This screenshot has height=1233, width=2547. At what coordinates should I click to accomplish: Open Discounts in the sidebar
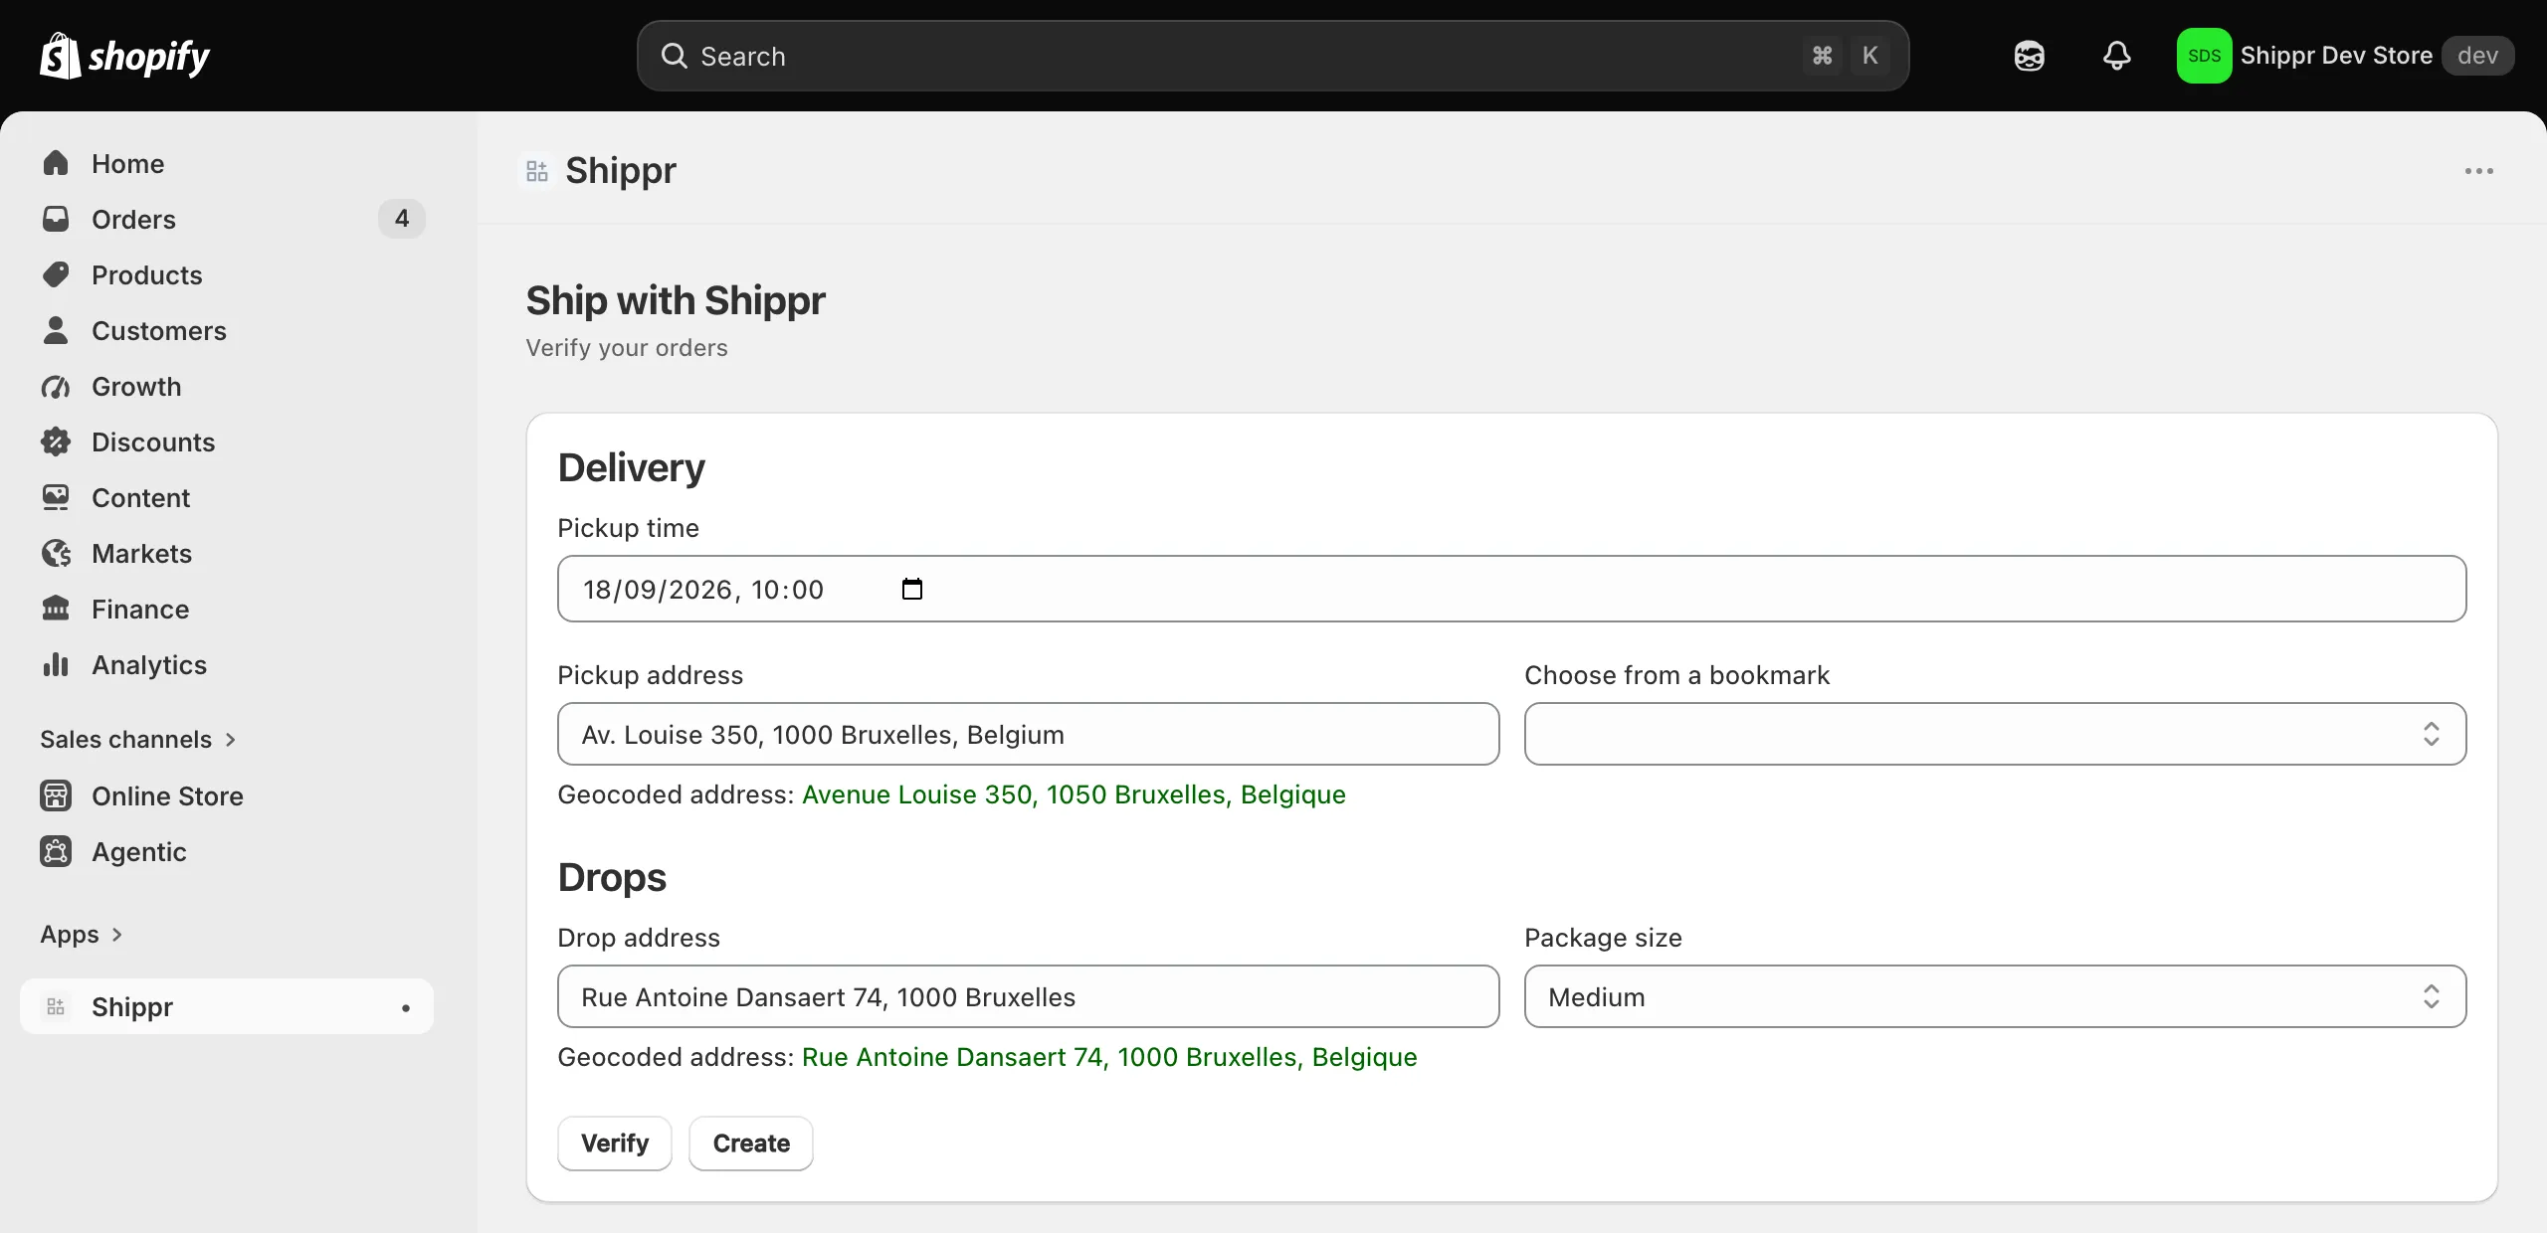(x=227, y=441)
